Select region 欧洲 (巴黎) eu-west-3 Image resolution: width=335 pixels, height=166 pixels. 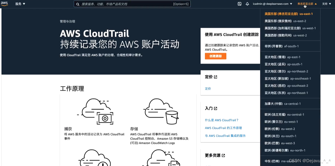(280, 143)
